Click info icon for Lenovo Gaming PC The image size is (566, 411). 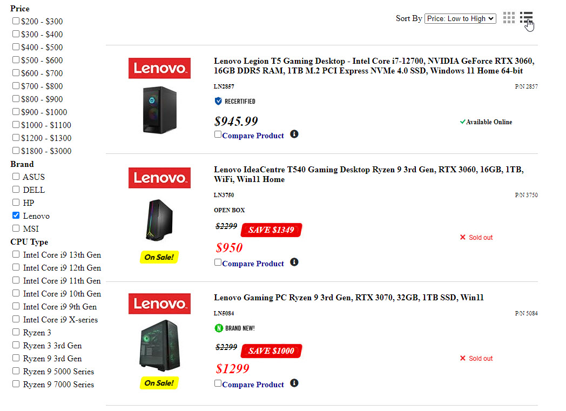pyautogui.click(x=294, y=383)
